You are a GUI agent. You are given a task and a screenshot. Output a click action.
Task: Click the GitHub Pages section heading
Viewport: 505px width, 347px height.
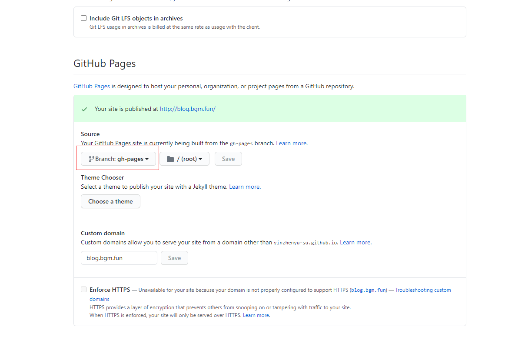(x=105, y=63)
